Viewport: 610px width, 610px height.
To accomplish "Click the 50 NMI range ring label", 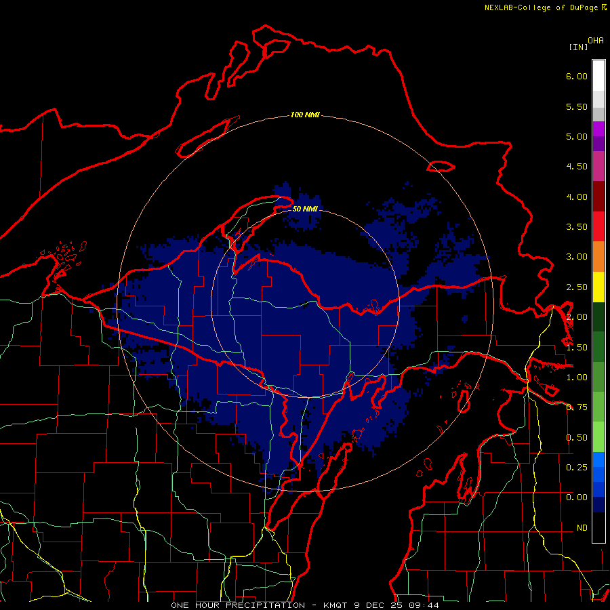I will pos(305,209).
